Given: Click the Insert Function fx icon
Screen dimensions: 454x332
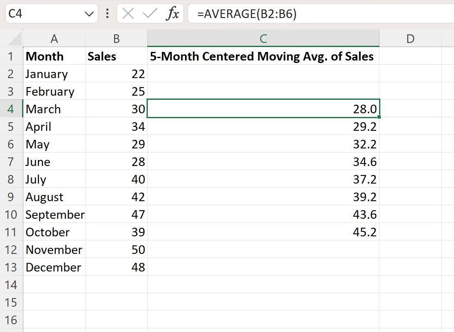Looking at the screenshot, I should (172, 13).
